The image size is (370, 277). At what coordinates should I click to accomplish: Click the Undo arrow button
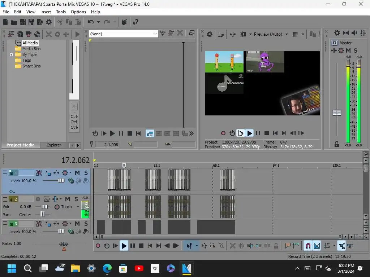coord(91,22)
